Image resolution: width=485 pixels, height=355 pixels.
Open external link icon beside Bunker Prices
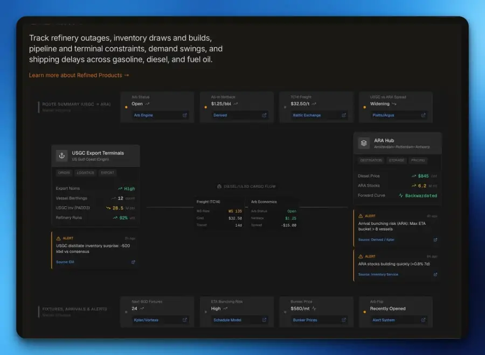pos(344,320)
